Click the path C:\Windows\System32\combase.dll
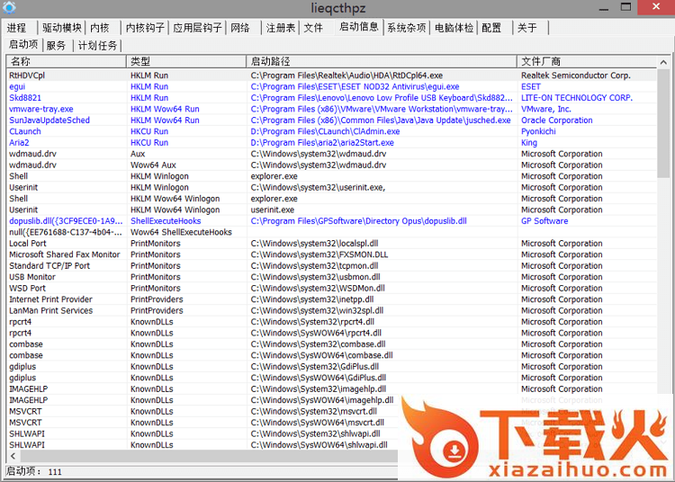 [x=318, y=344]
